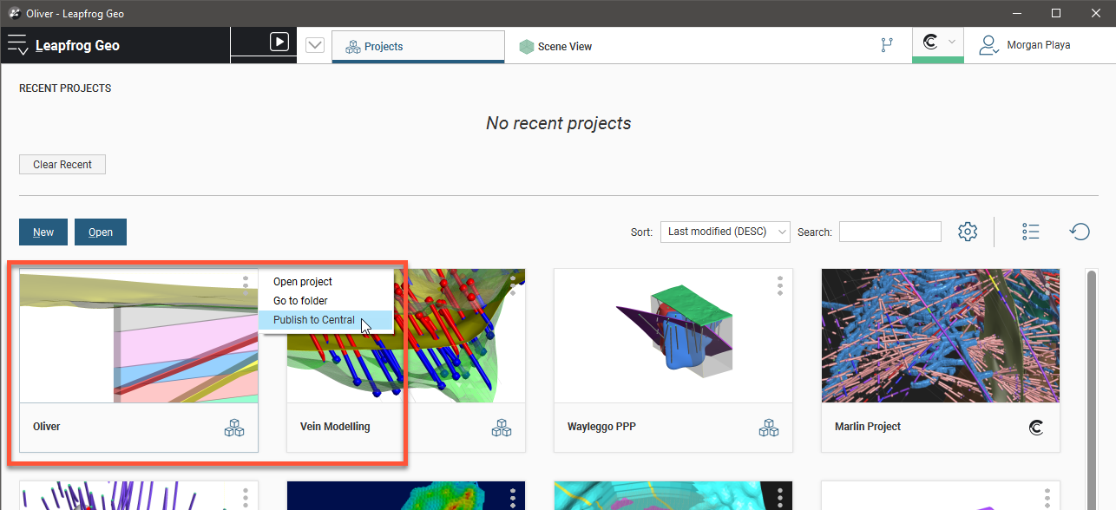Choose Open project from context menu
The image size is (1116, 510).
(303, 282)
